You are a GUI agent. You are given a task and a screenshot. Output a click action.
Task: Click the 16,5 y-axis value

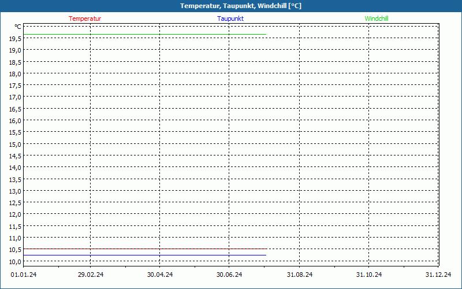pyautogui.click(x=15, y=109)
